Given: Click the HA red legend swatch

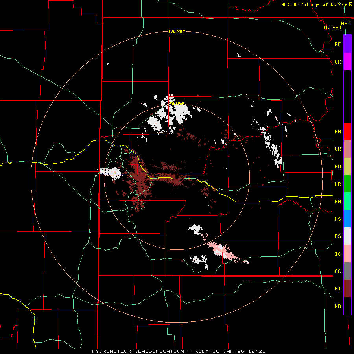Looking at the screenshot, I should click(347, 131).
